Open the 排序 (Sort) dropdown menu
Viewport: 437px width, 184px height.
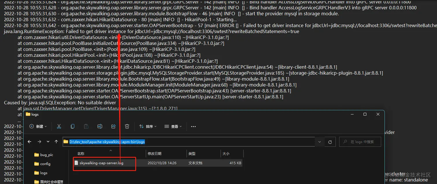coord(148,126)
